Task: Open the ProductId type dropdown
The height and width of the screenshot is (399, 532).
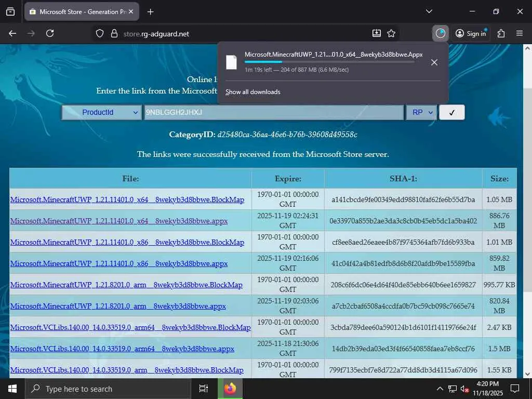Action: click(x=102, y=112)
